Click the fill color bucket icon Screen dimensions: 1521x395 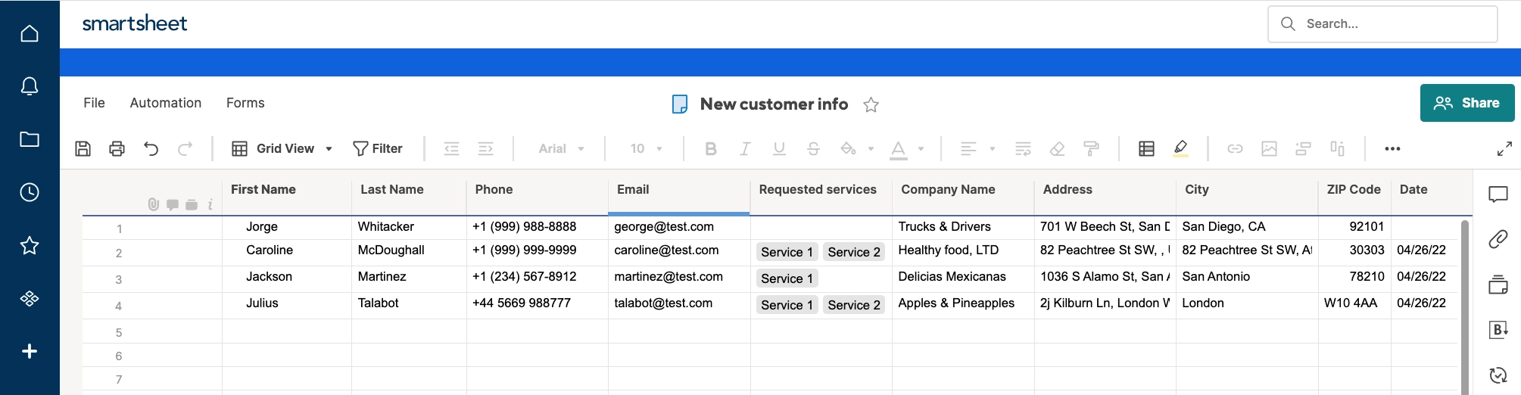click(849, 148)
